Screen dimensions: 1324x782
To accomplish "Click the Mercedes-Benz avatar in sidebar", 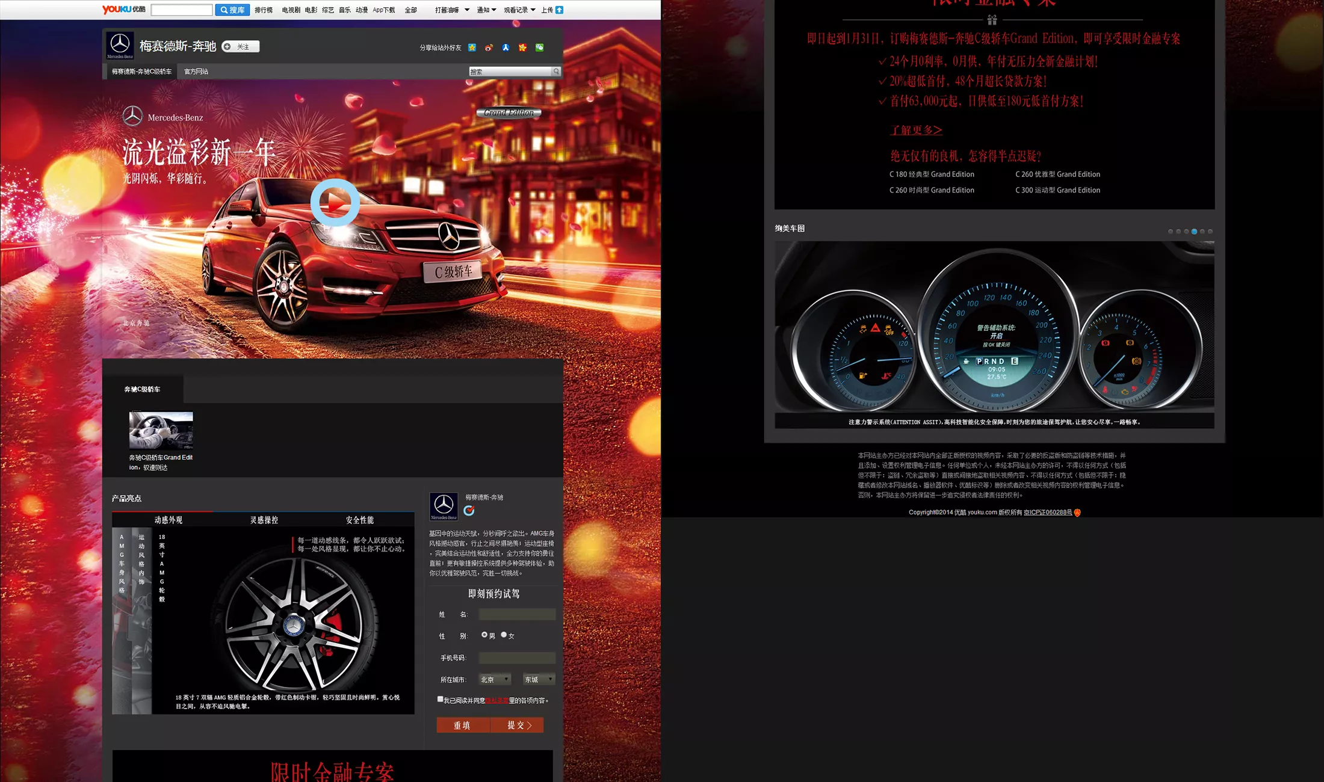I will [x=444, y=506].
